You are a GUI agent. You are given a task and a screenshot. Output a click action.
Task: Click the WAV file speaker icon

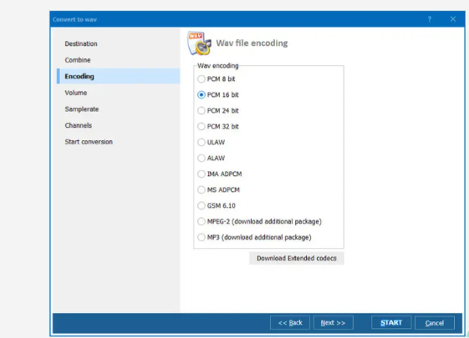pyautogui.click(x=199, y=43)
